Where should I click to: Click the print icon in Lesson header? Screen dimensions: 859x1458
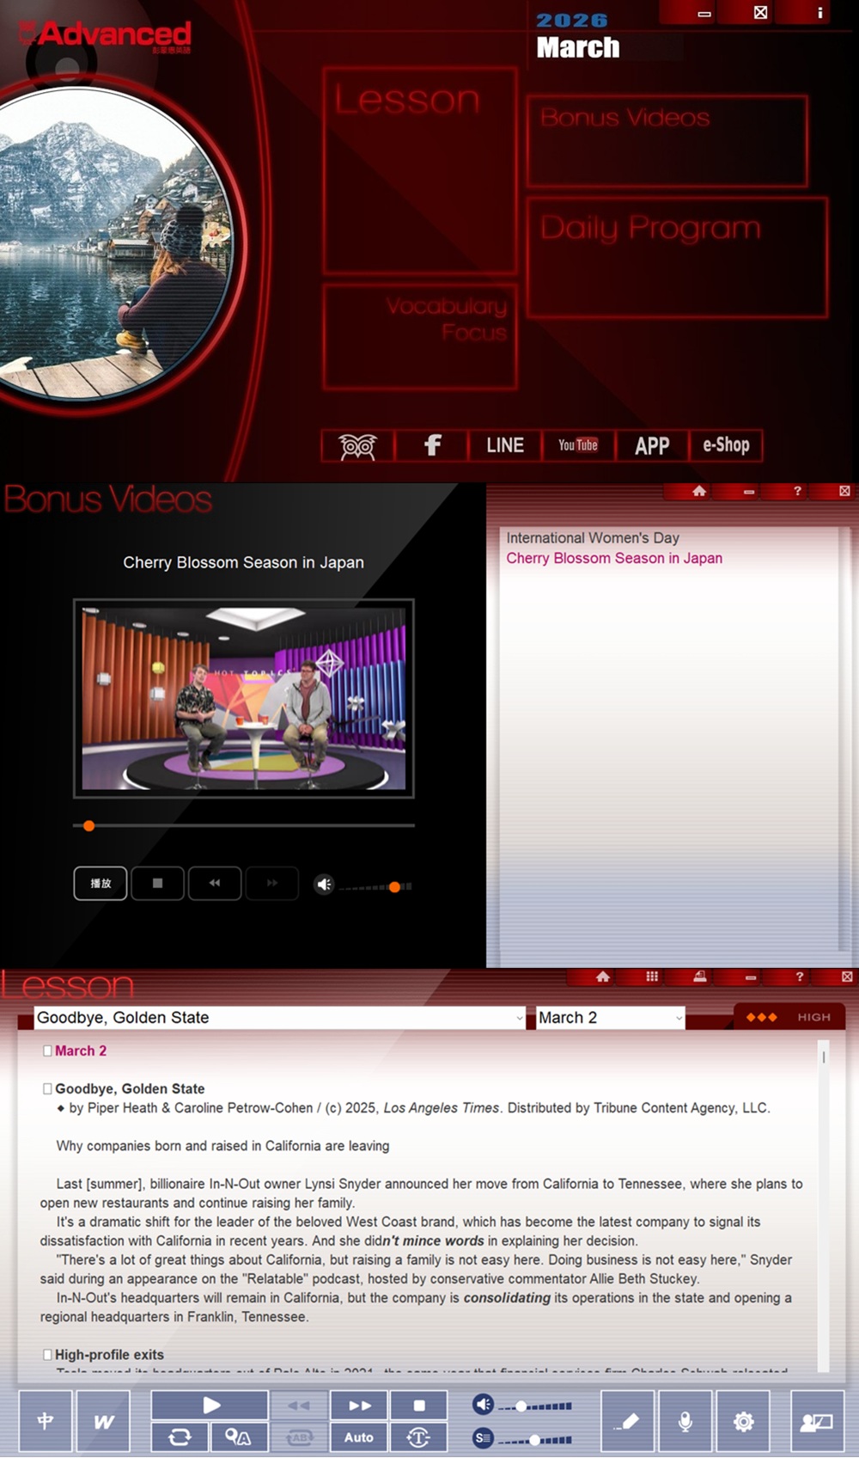pyautogui.click(x=700, y=977)
